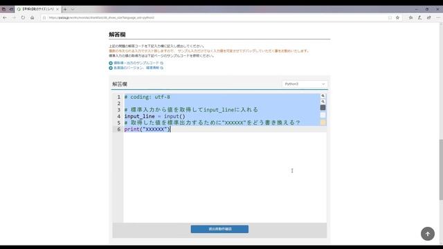Open a new browser tab with the plus
This screenshot has width=443, height=249.
click(x=65, y=9)
